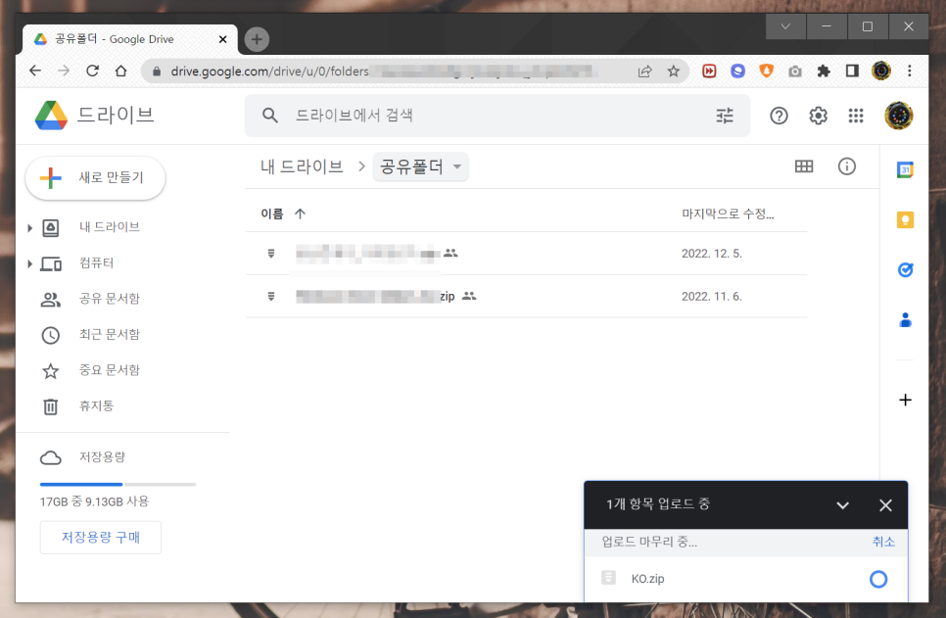The image size is (946, 618).
Task: Bookmark this page with the star icon
Action: click(674, 71)
